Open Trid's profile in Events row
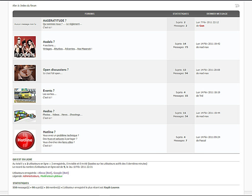The height and width of the screenshot is (196, 252). pyautogui.click(x=201, y=96)
